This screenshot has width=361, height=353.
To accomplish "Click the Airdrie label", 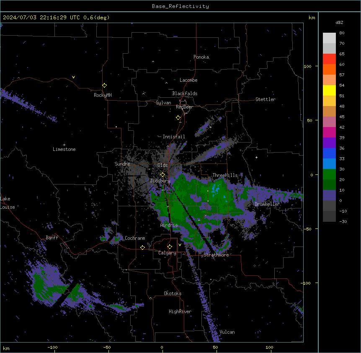I will point(169,225).
